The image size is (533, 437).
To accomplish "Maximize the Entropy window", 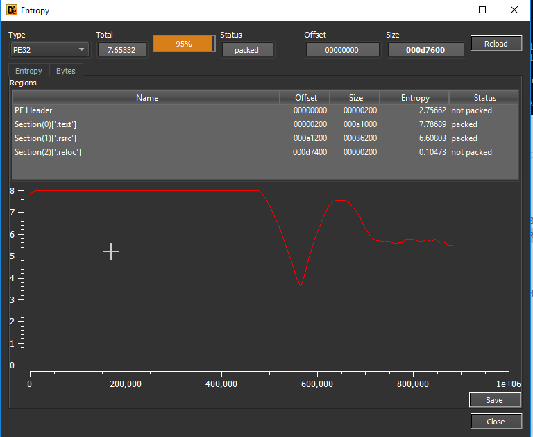I will click(x=482, y=10).
